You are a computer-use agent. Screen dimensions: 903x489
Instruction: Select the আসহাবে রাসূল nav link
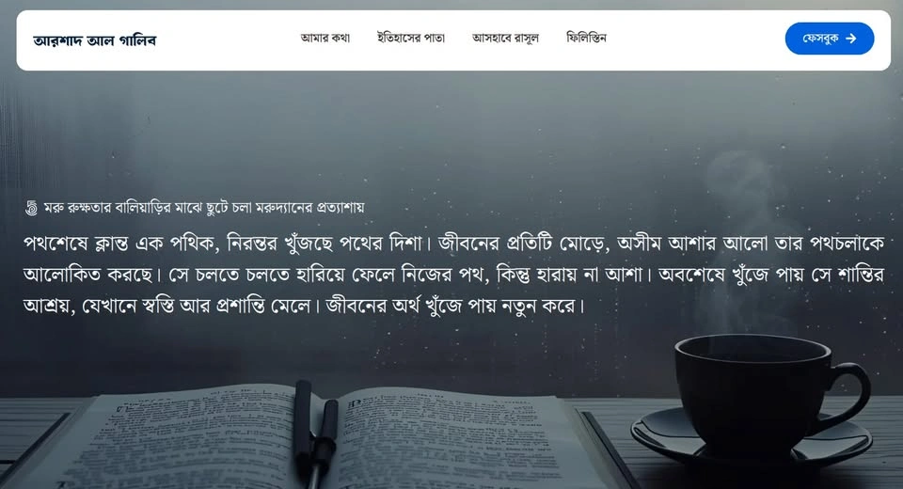(x=505, y=38)
